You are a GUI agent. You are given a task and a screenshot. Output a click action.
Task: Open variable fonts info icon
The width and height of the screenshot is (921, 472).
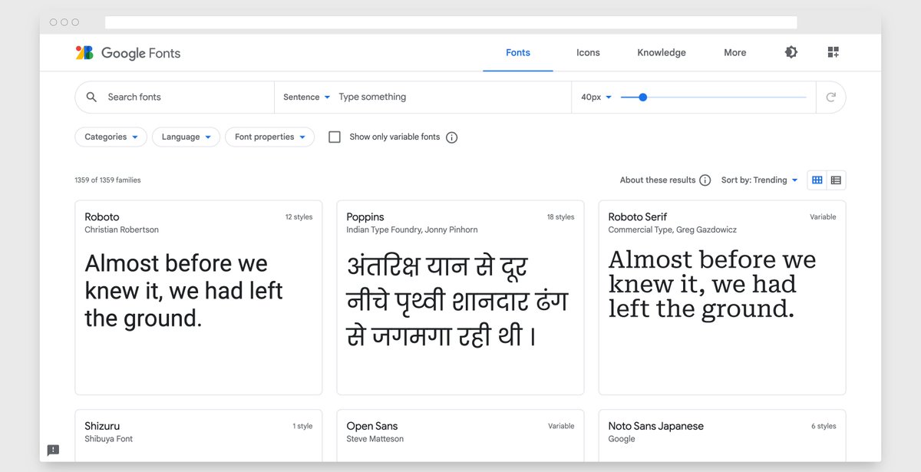451,137
